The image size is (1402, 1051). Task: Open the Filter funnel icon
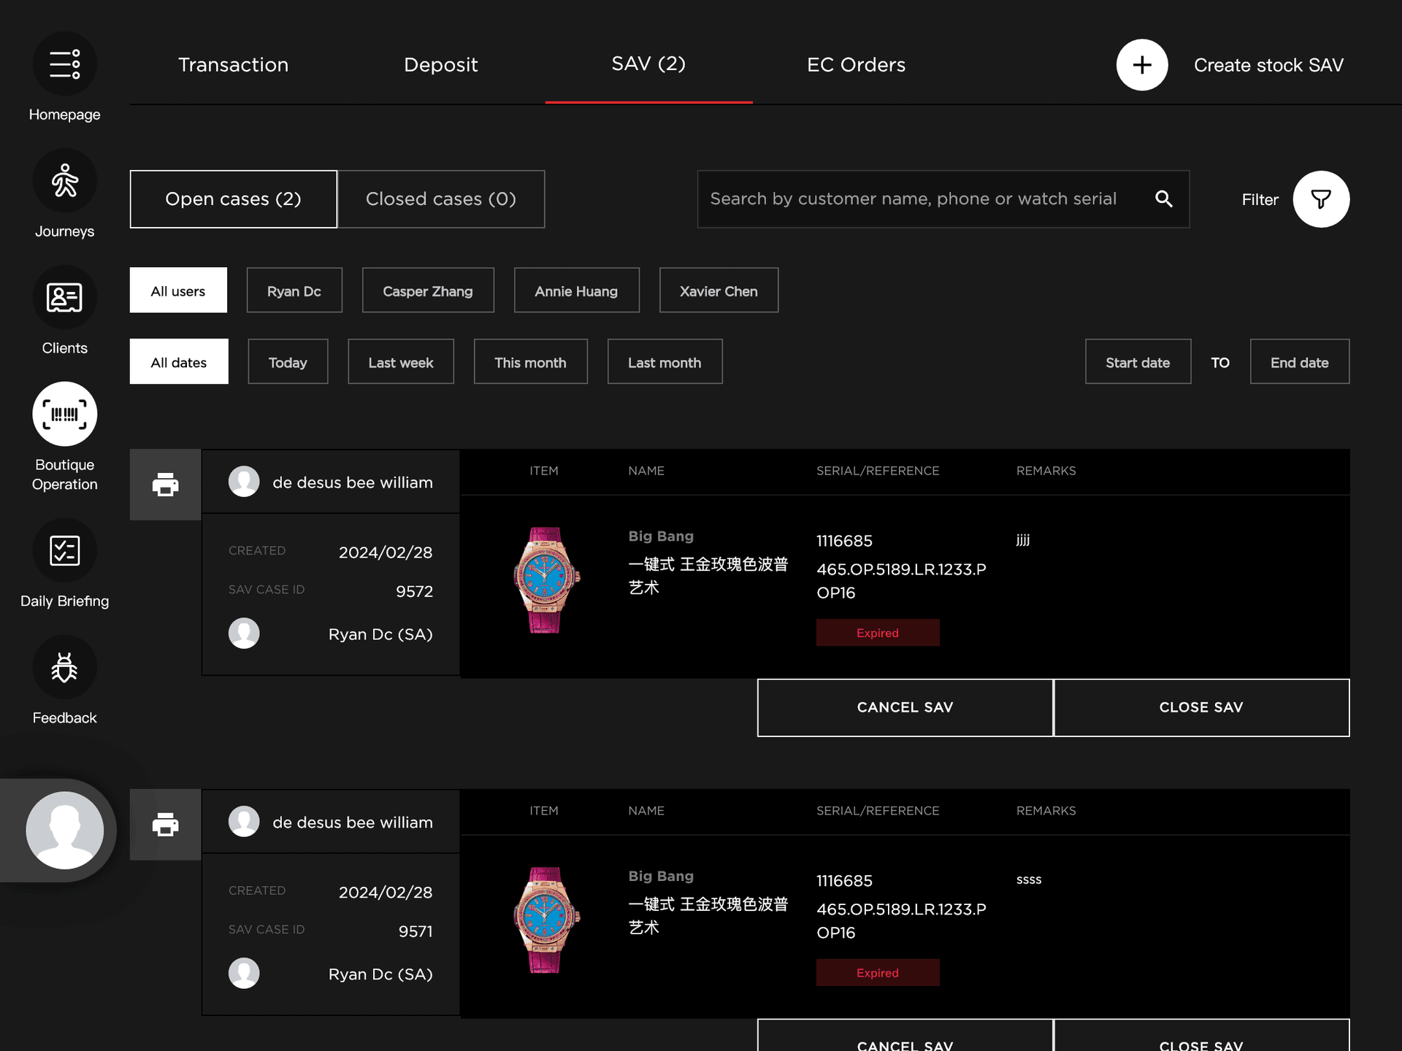pyautogui.click(x=1320, y=199)
